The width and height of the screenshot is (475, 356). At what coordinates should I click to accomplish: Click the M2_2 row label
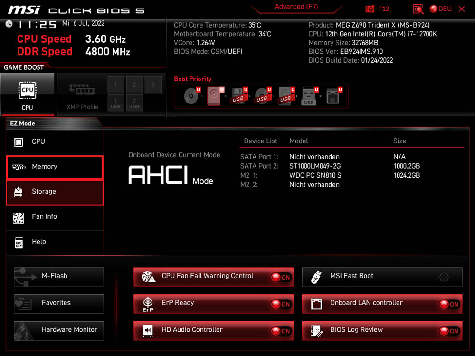pyautogui.click(x=249, y=185)
